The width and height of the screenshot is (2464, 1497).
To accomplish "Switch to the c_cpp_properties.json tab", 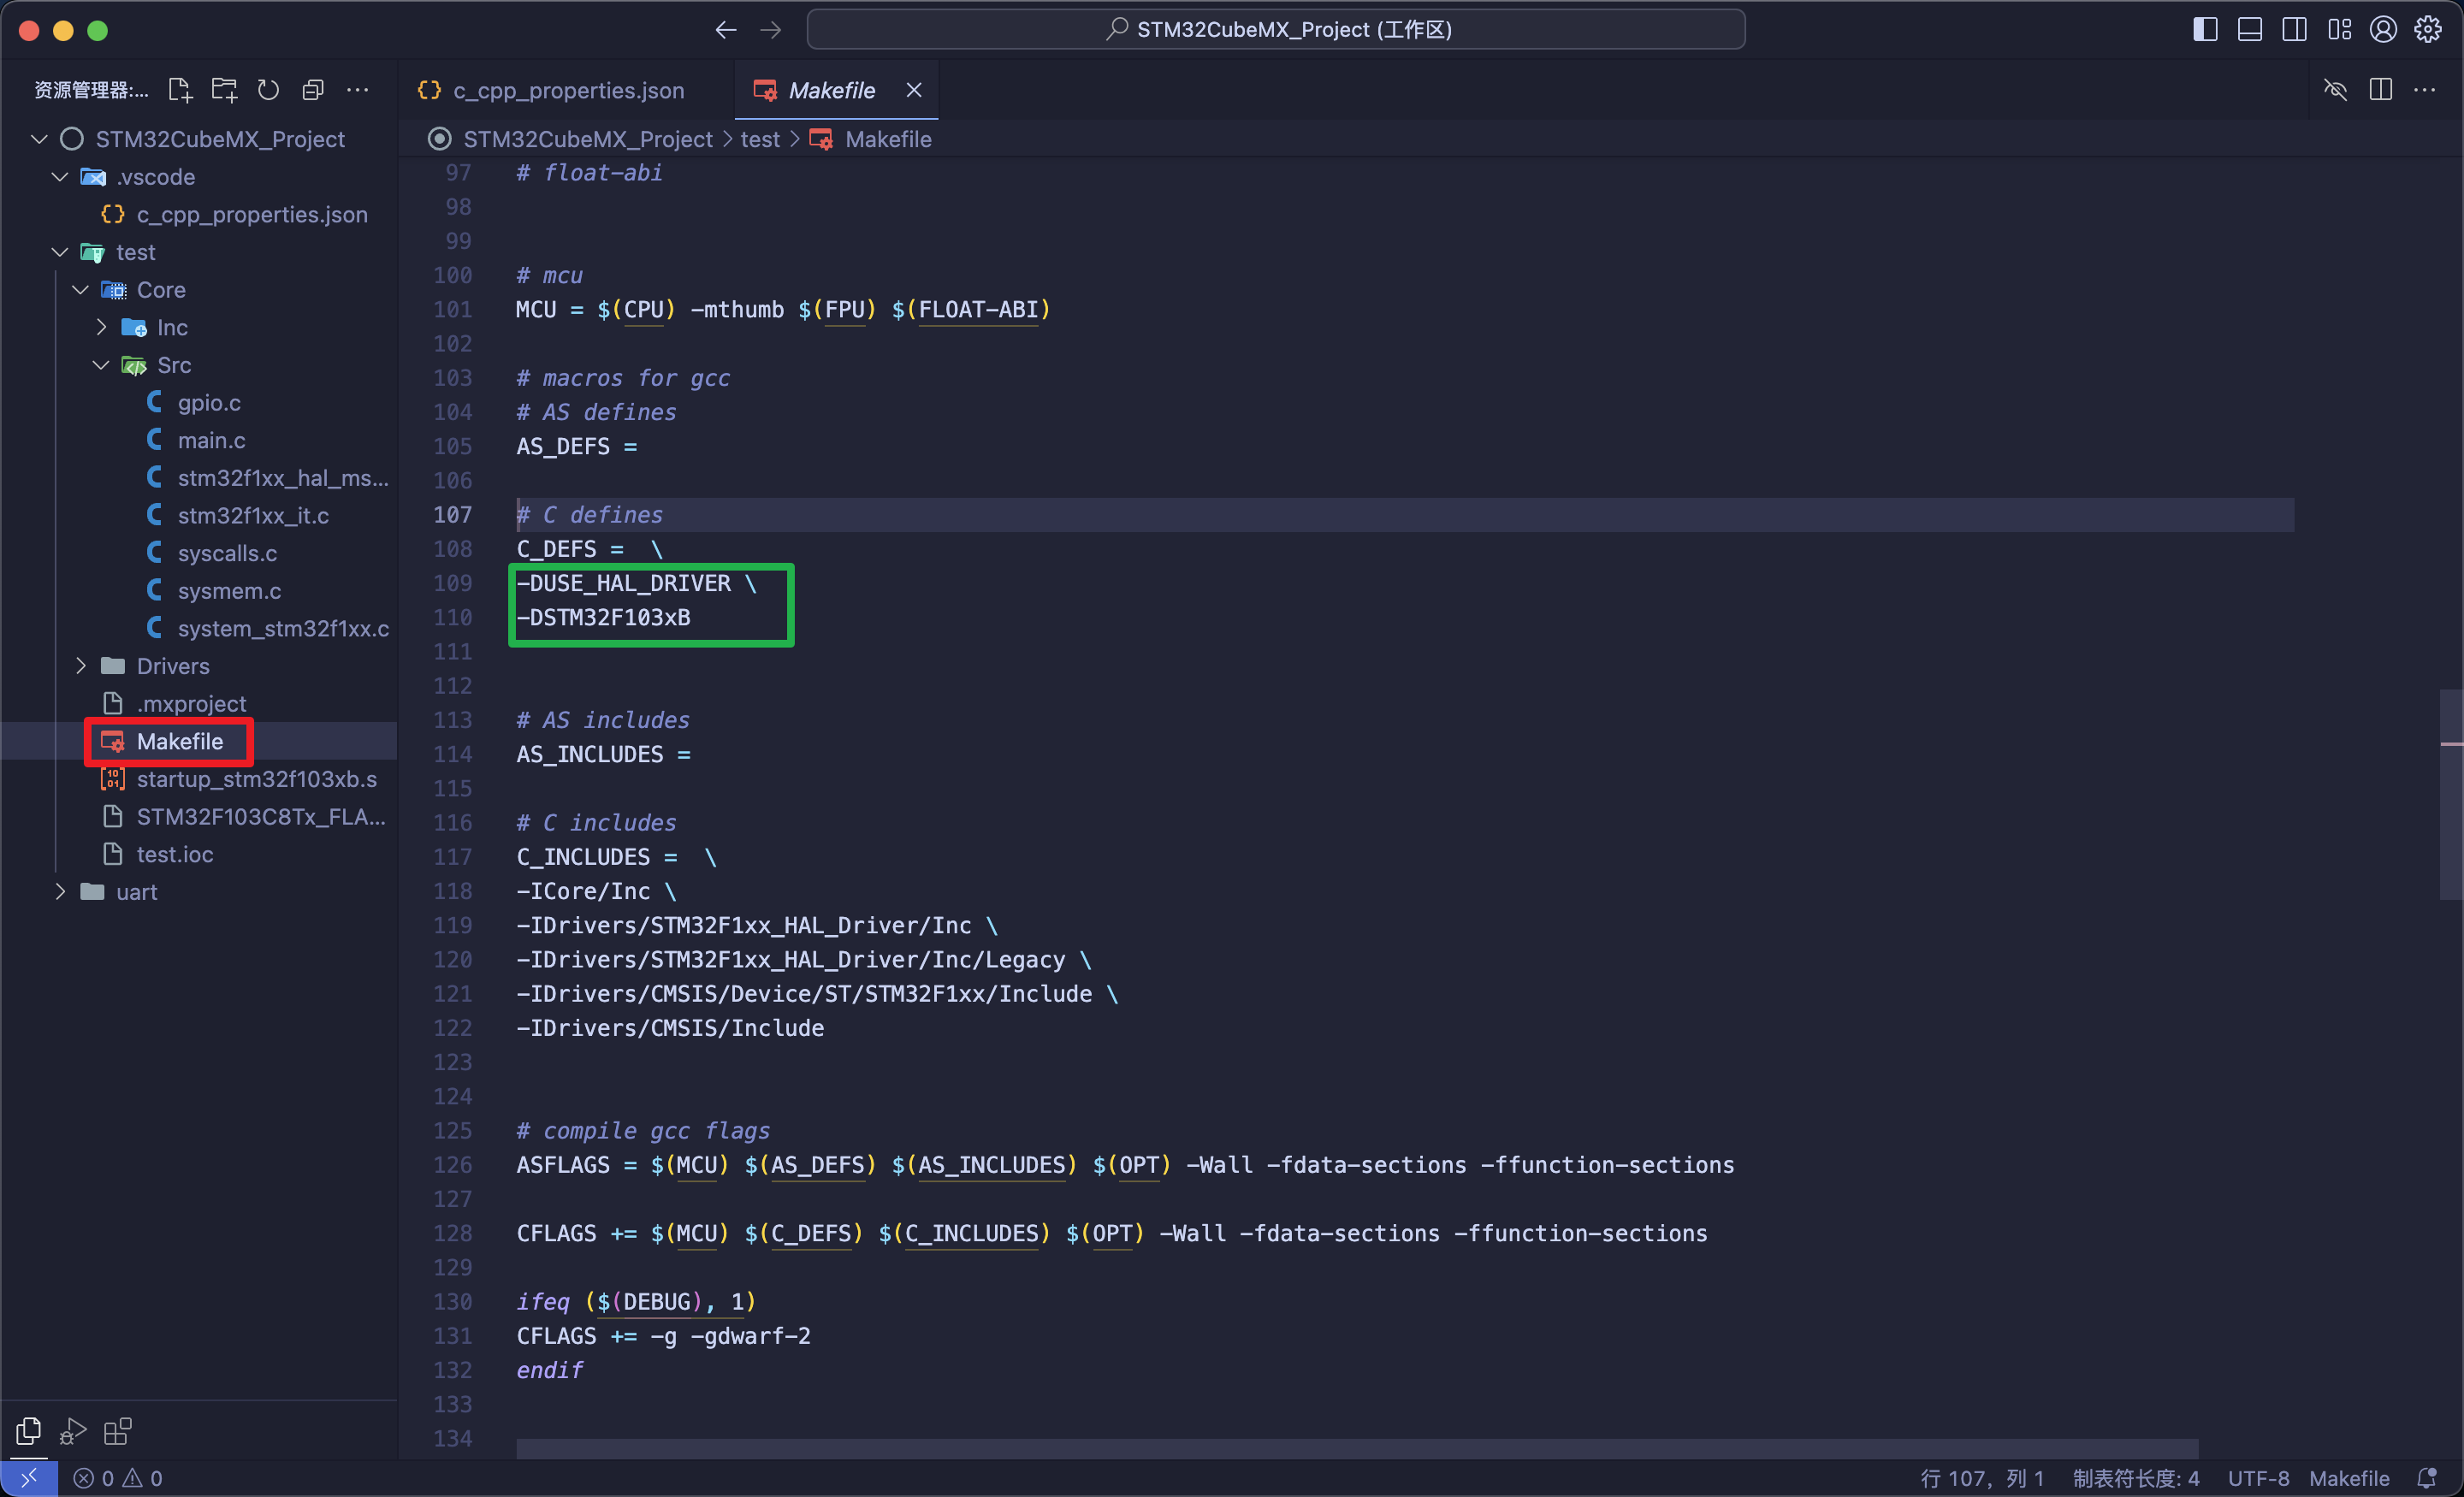I will click(x=568, y=89).
